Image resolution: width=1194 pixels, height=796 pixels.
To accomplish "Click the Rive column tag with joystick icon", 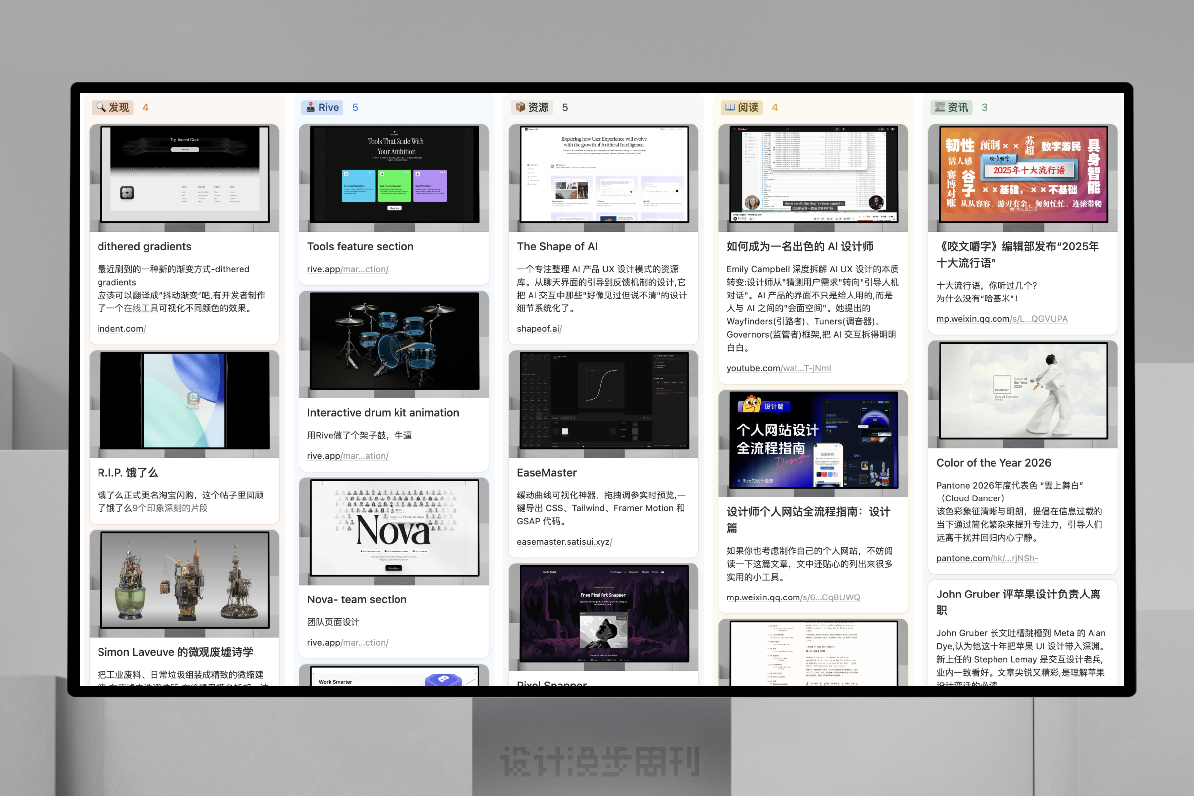I will pos(322,107).
